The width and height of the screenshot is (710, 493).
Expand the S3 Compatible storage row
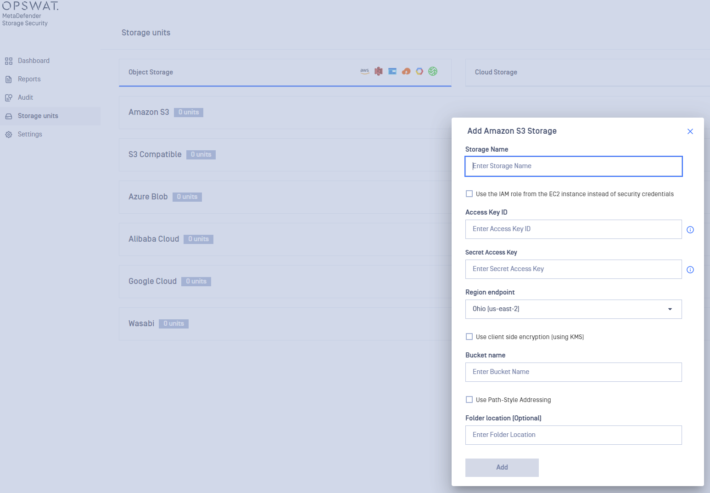[285, 155]
